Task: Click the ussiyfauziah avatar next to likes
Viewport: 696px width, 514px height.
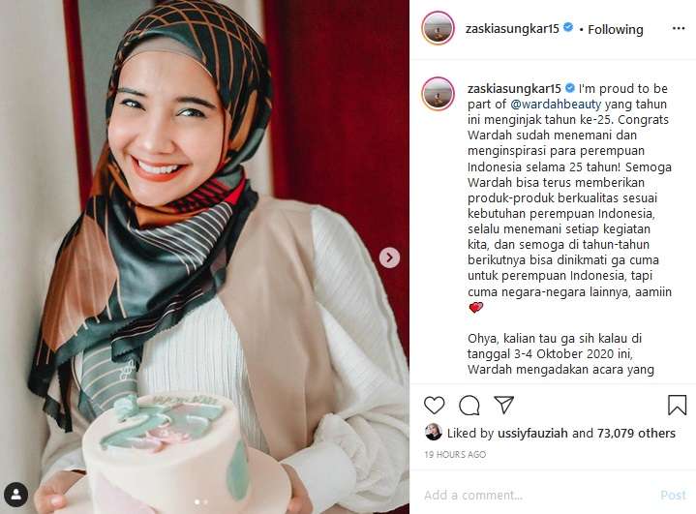Action: click(x=434, y=433)
